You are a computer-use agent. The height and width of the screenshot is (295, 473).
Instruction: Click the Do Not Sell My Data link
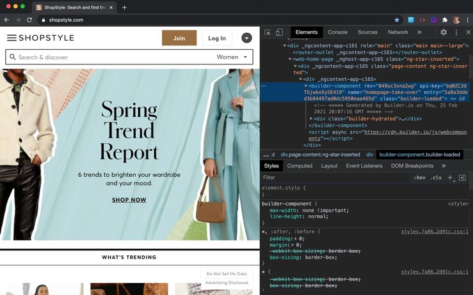coord(227,274)
